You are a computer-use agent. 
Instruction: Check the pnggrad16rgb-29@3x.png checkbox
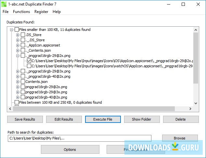(x=23, y=92)
